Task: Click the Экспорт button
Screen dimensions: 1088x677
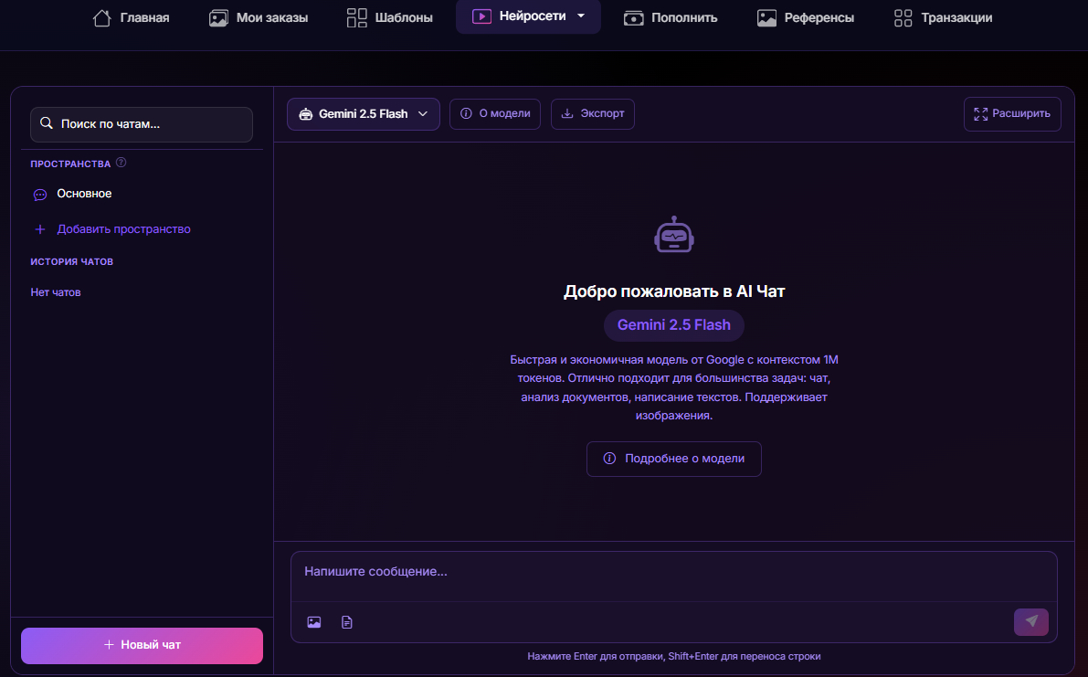Action: (x=593, y=114)
